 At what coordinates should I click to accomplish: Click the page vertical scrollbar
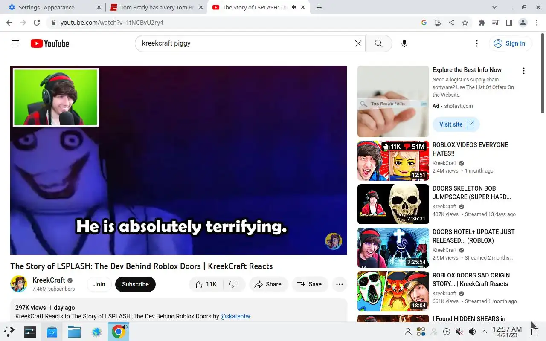point(543,72)
